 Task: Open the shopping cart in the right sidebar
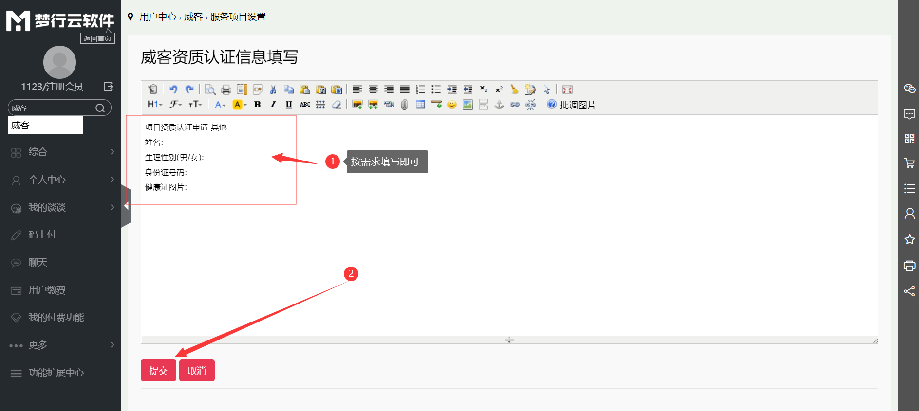909,163
